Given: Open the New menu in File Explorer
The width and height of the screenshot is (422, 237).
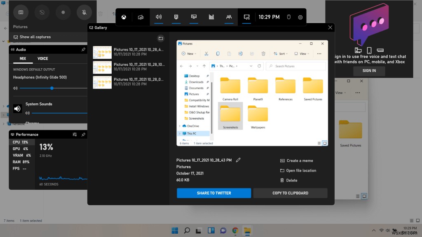Looking at the screenshot, I should pyautogui.click(x=189, y=54).
